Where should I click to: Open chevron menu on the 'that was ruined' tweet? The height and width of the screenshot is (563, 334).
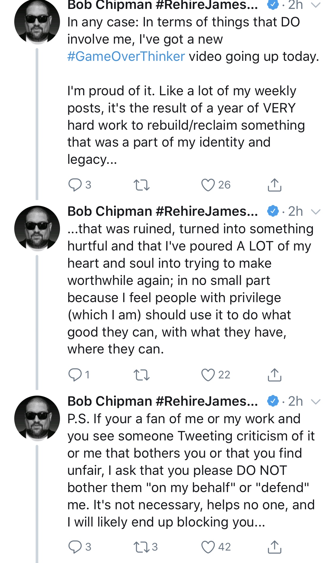(x=316, y=212)
